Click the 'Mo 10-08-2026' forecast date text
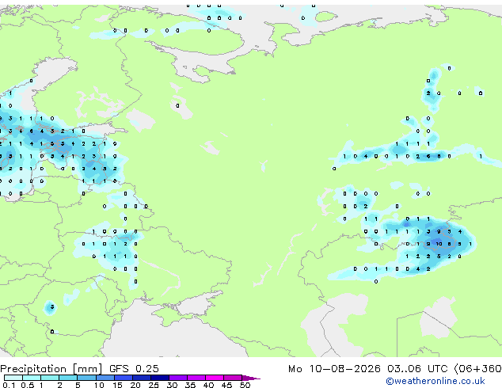 [334, 369]
